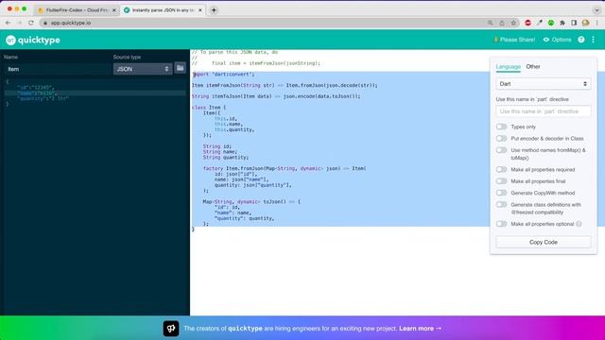
Task: Select the Instantly parse JSON browser tab
Action: [x=163, y=10]
